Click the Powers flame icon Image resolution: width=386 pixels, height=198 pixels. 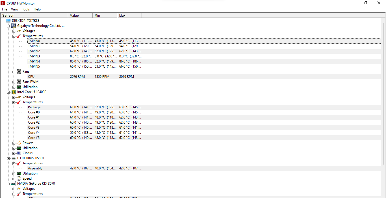click(19, 143)
